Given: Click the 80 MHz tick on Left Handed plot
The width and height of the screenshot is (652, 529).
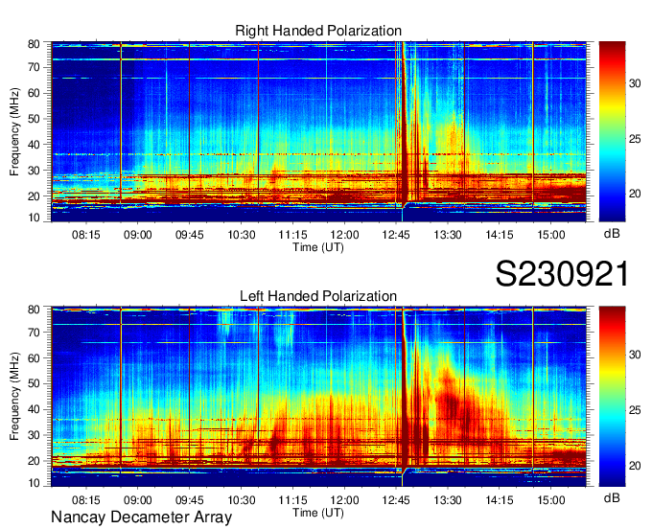Looking at the screenshot, I should click(34, 310).
